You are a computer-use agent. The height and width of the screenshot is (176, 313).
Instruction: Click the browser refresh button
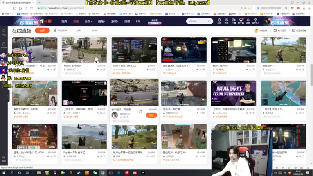pos(14,8)
